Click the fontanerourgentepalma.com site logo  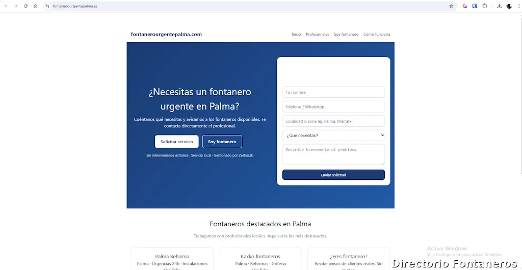[x=167, y=34]
